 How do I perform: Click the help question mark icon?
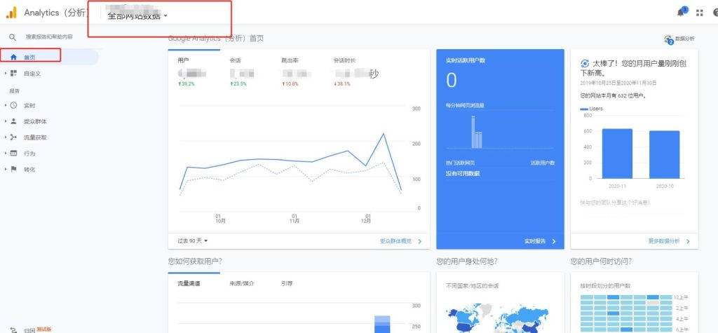[714, 13]
